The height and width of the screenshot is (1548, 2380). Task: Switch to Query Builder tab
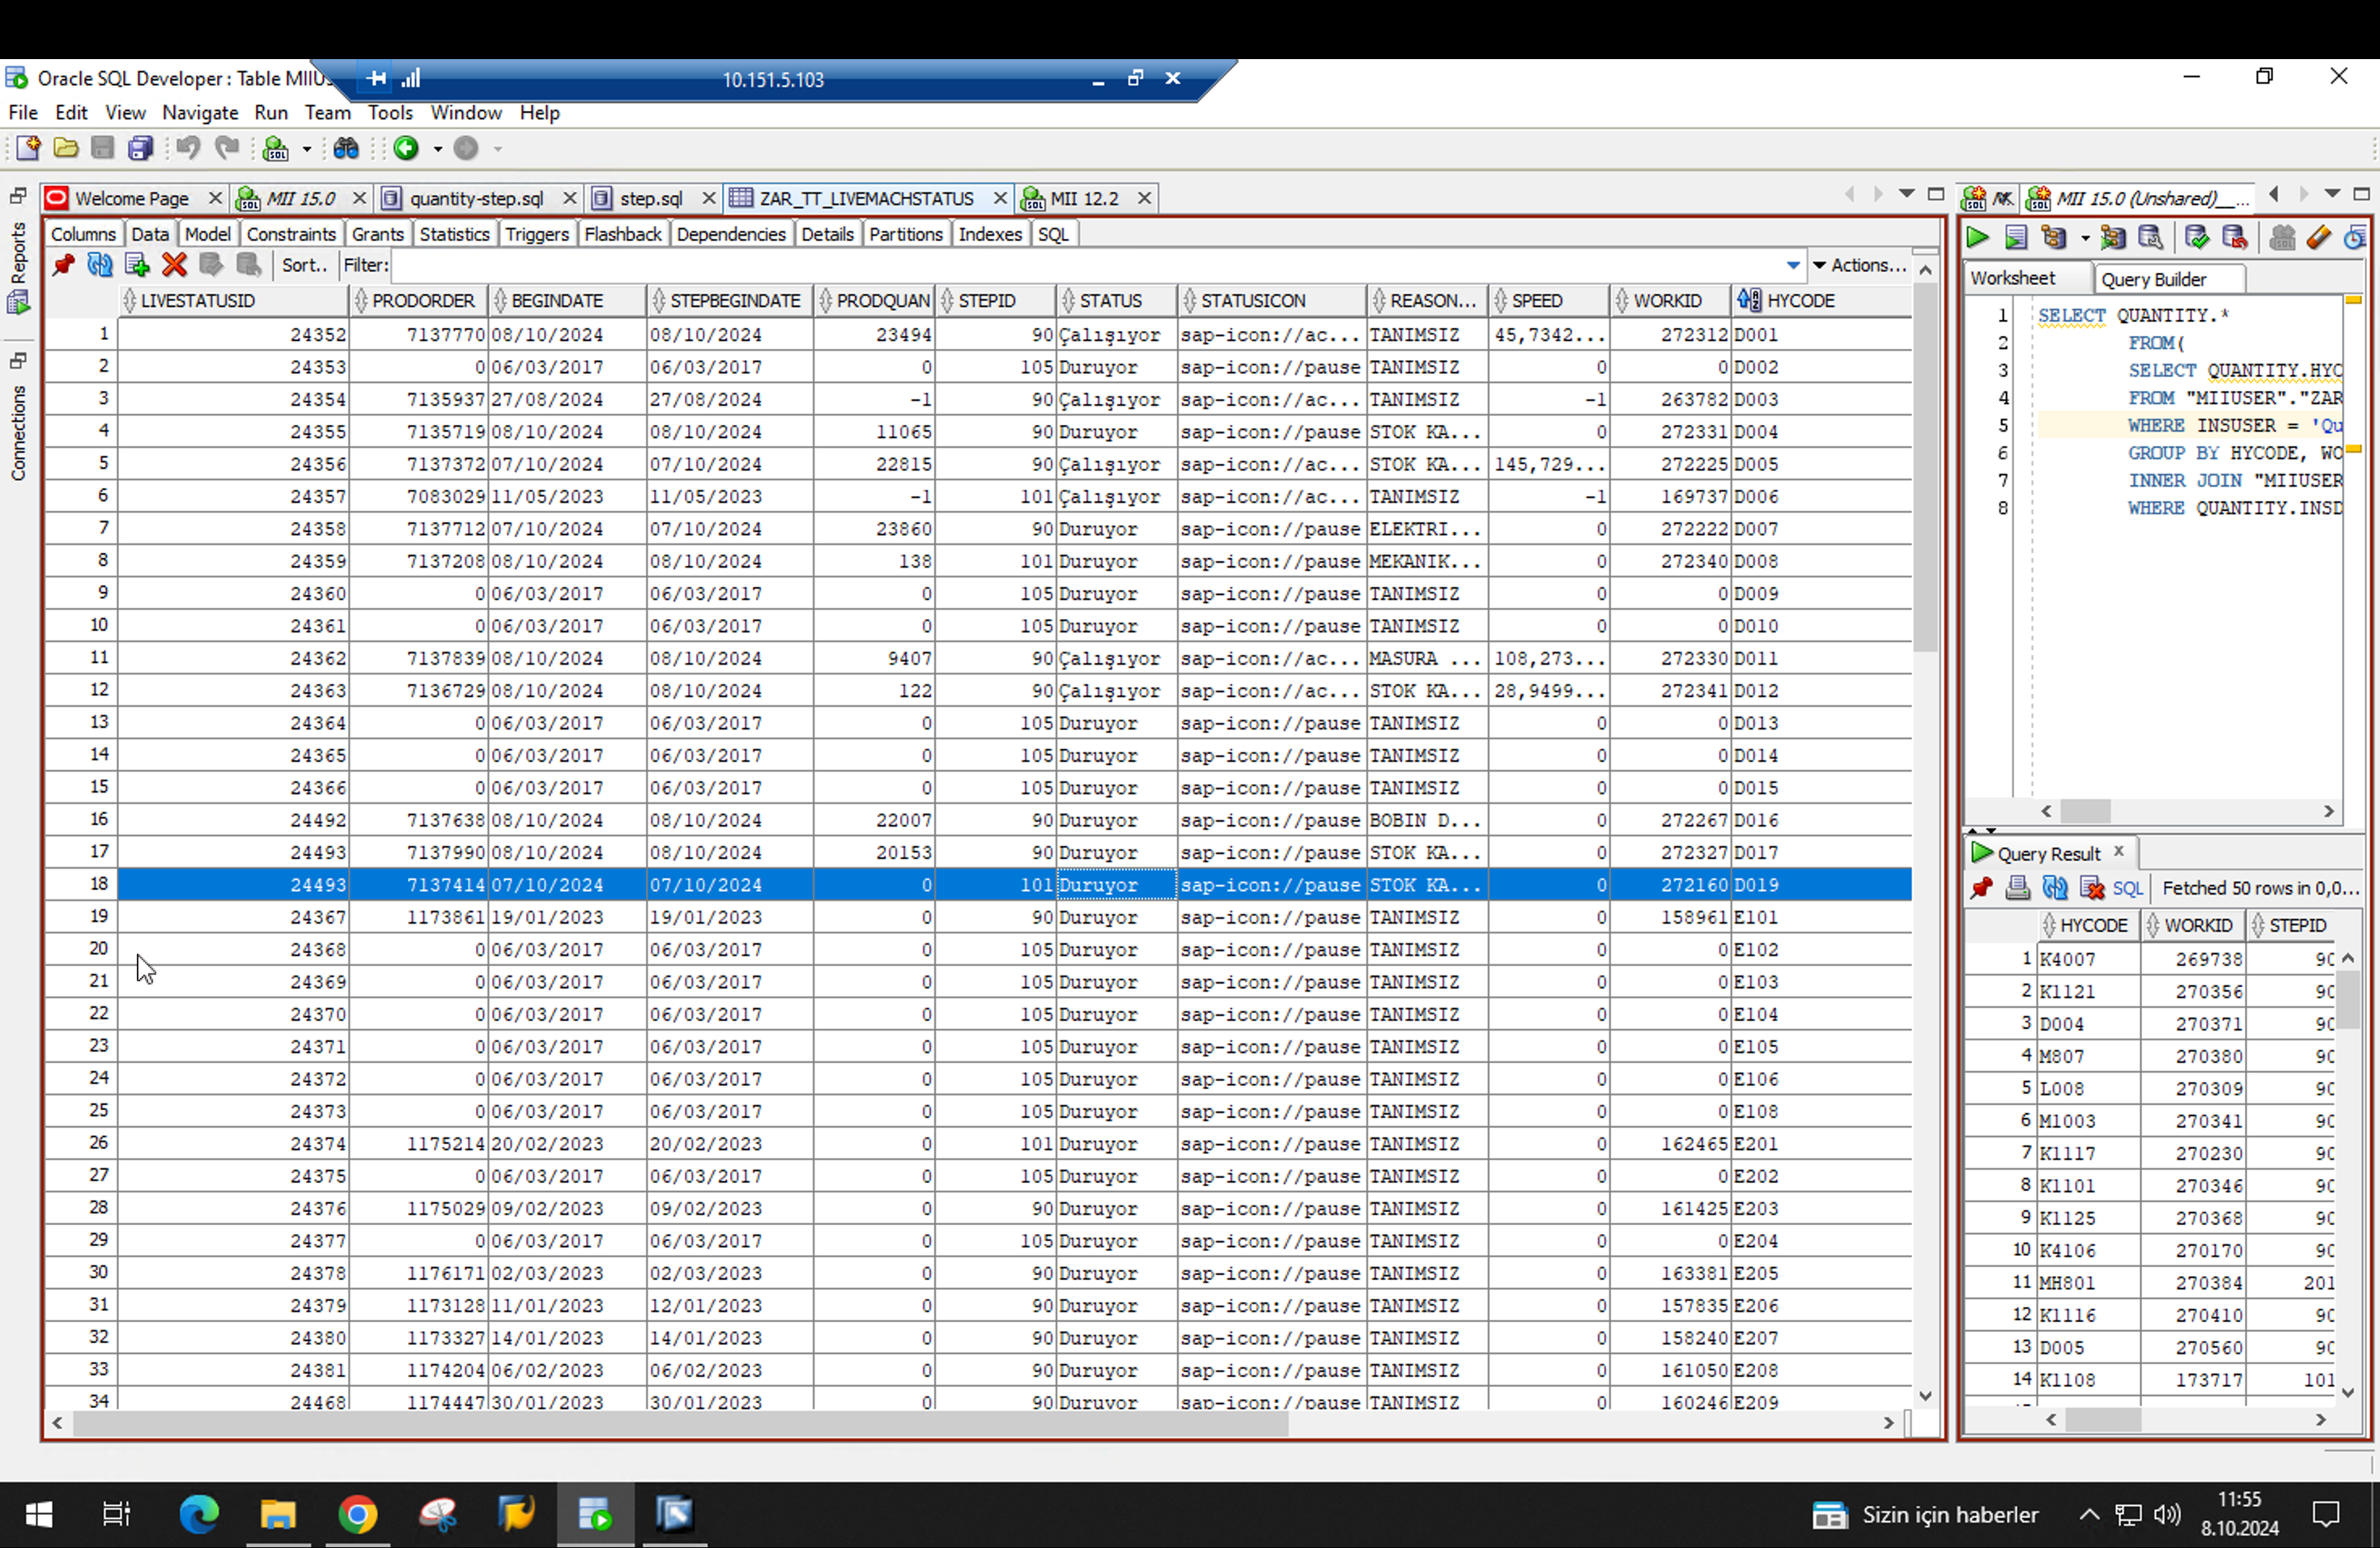point(2153,279)
